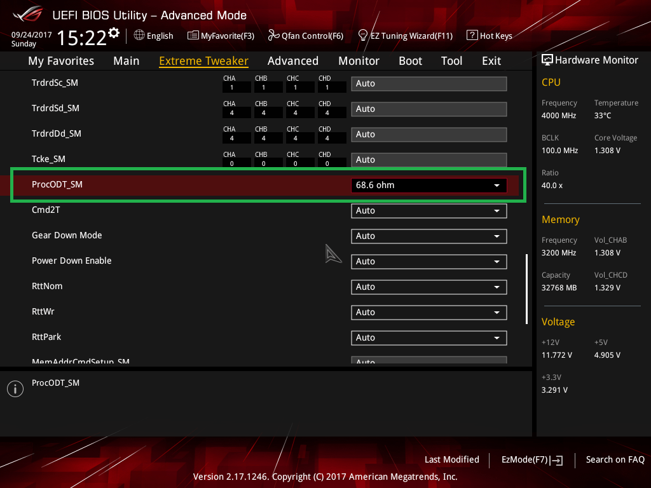
Task: Switch to the Main tab
Action: coord(127,61)
